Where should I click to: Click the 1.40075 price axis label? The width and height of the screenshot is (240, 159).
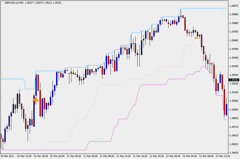pyautogui.click(x=234, y=6)
